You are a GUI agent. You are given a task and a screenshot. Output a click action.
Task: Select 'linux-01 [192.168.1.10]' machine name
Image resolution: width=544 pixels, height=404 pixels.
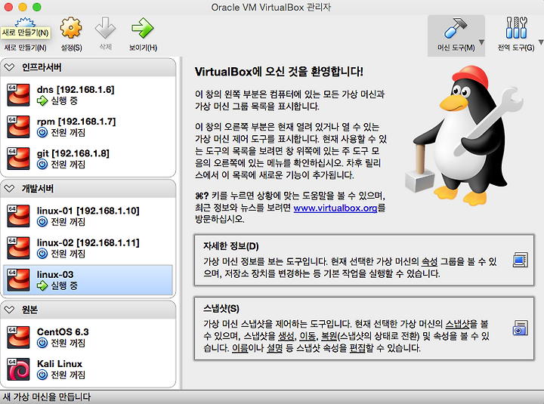point(88,211)
